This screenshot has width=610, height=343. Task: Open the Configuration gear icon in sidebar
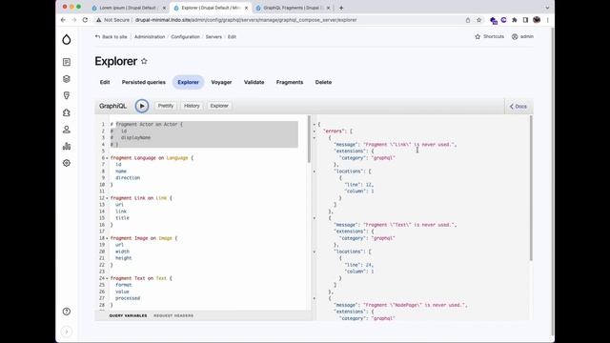67,163
